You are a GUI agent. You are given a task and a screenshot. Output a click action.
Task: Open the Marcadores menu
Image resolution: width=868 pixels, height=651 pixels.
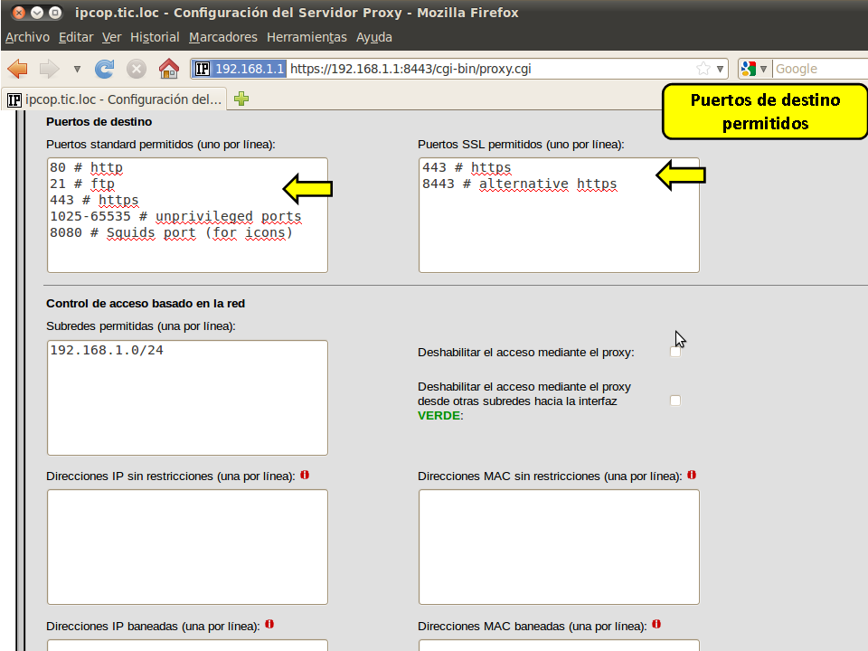(x=223, y=37)
